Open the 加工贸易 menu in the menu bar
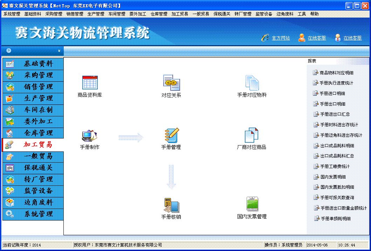371x251 pixels. pos(180,14)
